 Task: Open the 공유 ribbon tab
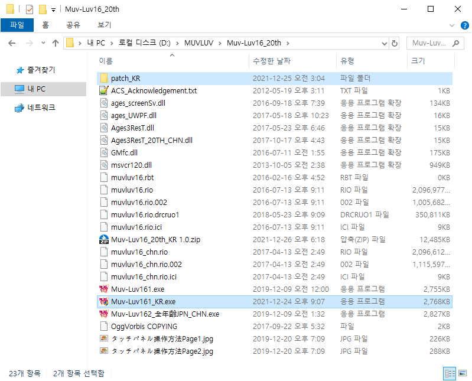(73, 25)
